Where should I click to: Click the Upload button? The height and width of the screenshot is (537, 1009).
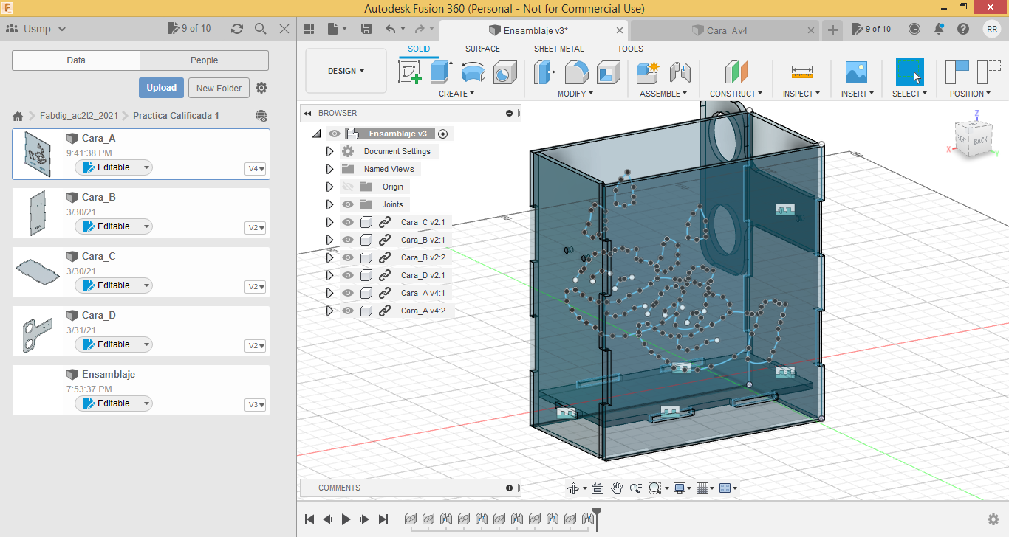click(x=161, y=88)
